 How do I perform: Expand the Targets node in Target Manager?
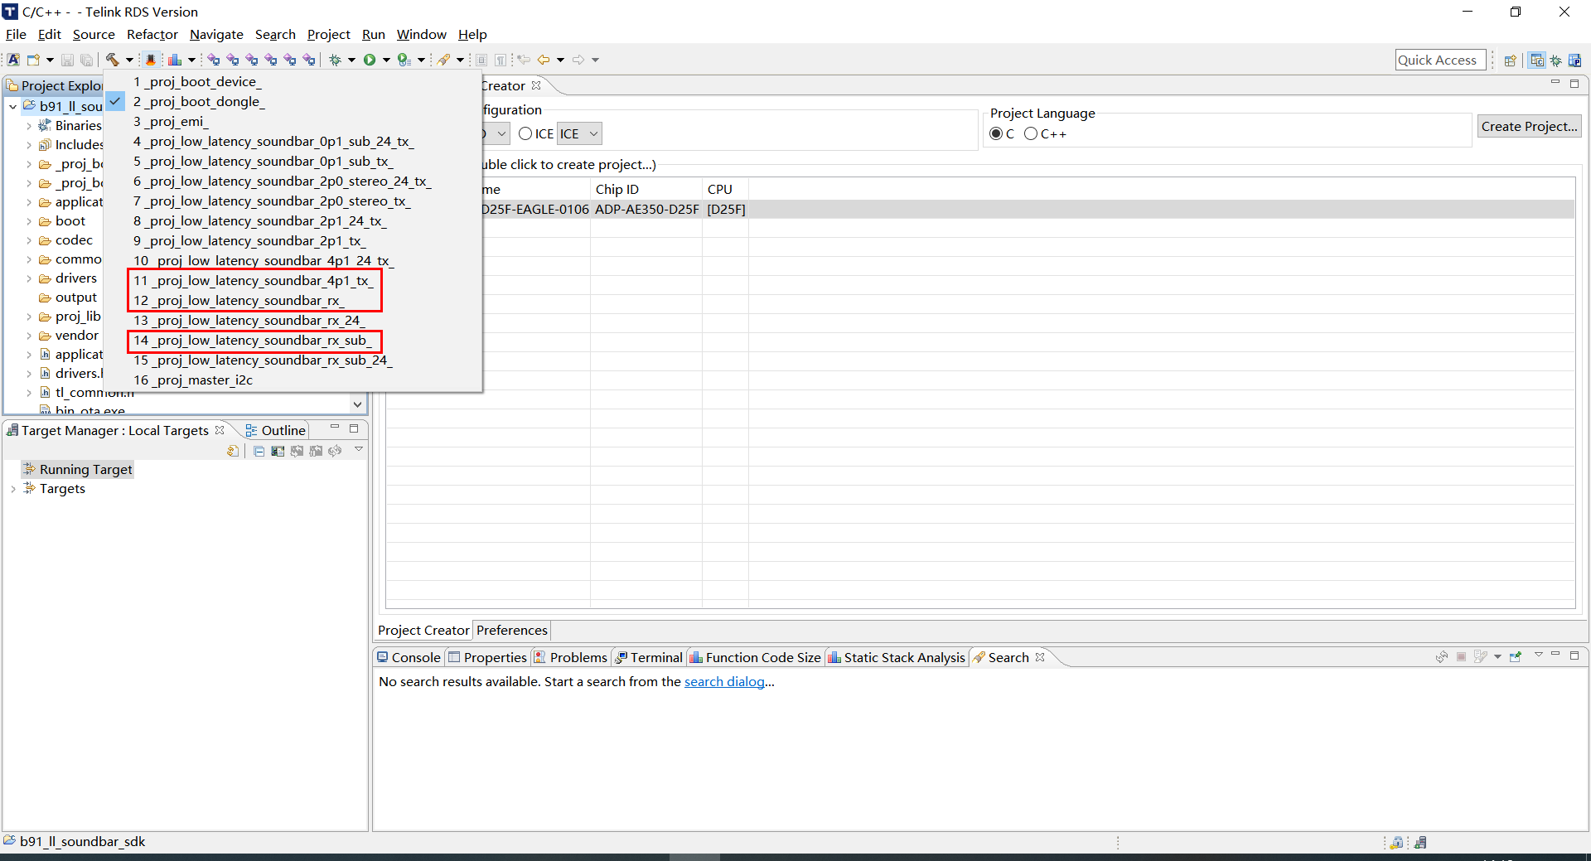coord(12,489)
